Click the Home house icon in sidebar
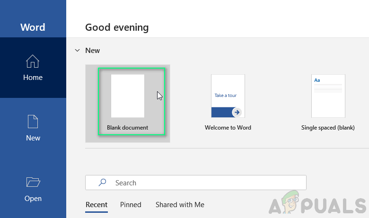The image size is (369, 218). 33,61
